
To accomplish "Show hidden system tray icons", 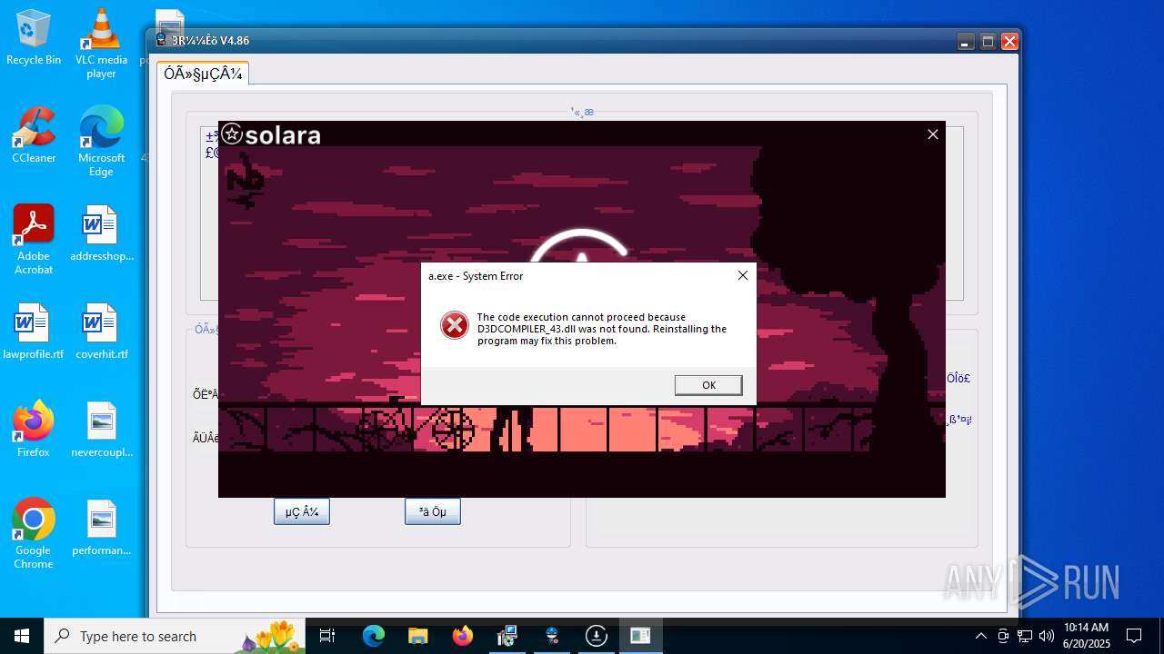I will click(980, 636).
